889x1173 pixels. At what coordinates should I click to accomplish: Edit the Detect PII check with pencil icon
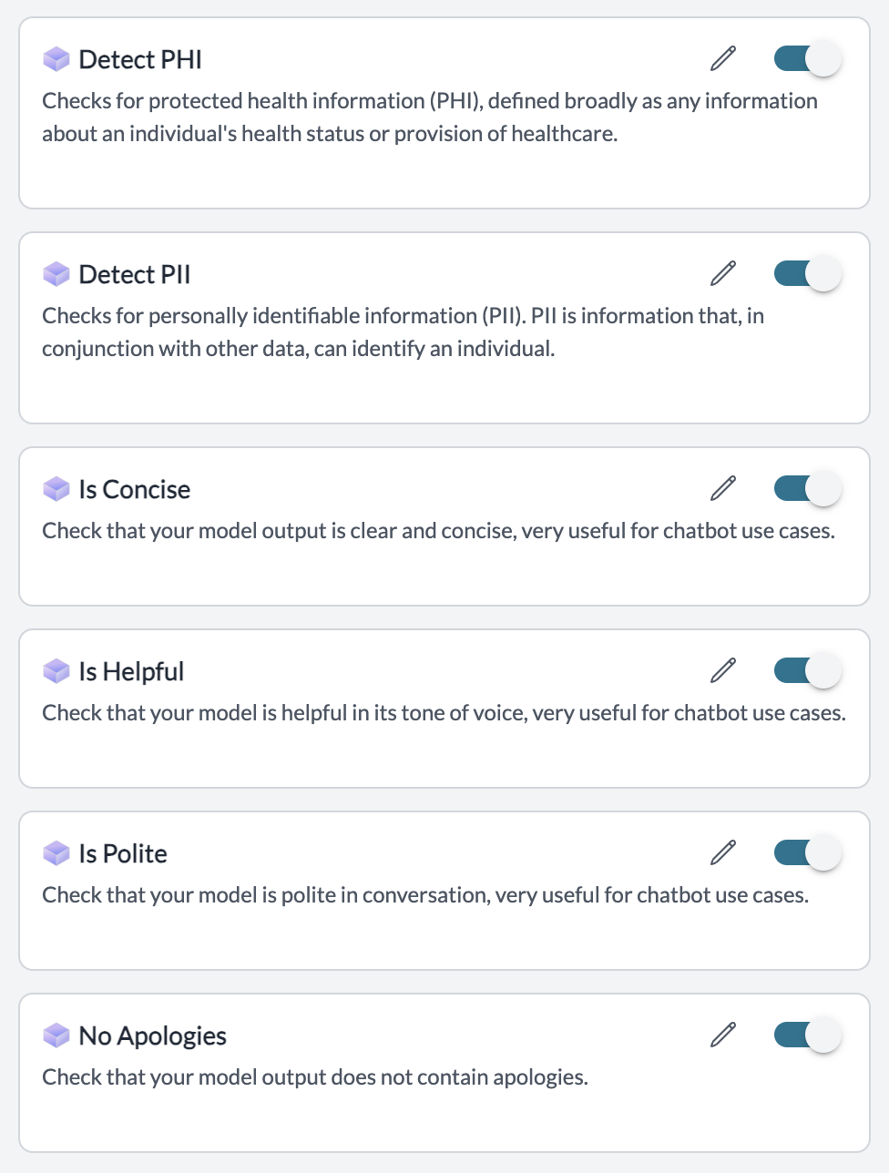(x=723, y=273)
